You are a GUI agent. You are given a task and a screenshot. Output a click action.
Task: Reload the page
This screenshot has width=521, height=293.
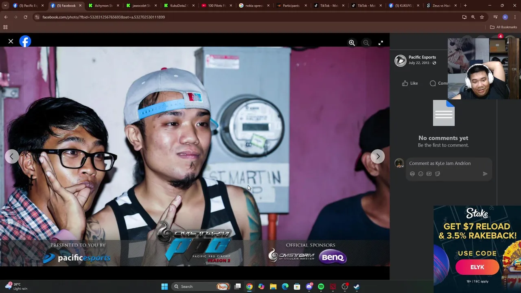click(25, 17)
